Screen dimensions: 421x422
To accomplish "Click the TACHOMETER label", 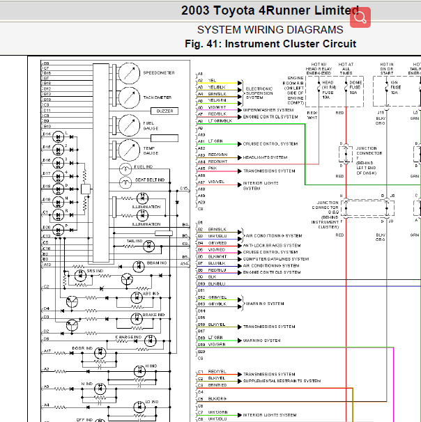I will point(158,97).
